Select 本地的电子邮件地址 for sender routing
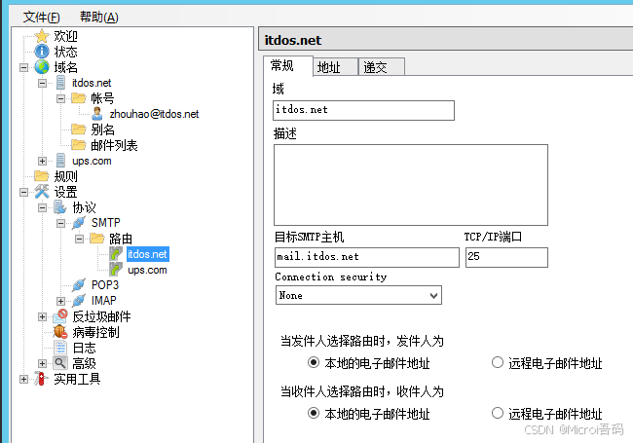 (x=314, y=362)
